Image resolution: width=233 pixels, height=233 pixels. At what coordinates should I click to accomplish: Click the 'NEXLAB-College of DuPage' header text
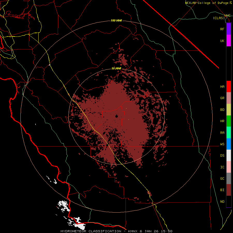tap(207, 3)
